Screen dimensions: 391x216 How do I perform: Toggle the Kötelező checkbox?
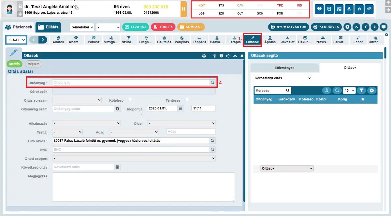[x=130, y=100]
